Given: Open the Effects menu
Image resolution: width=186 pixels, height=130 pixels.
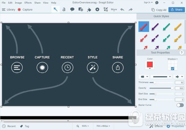Looking at the screenshot, I should [28, 3].
